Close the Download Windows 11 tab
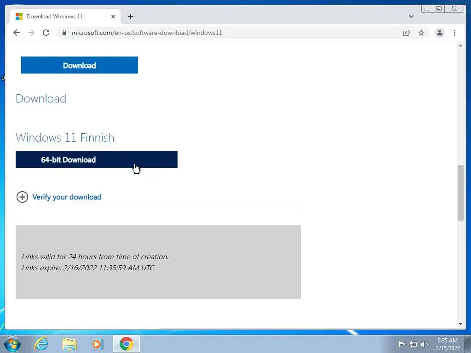This screenshot has height=353, width=471. [x=113, y=17]
